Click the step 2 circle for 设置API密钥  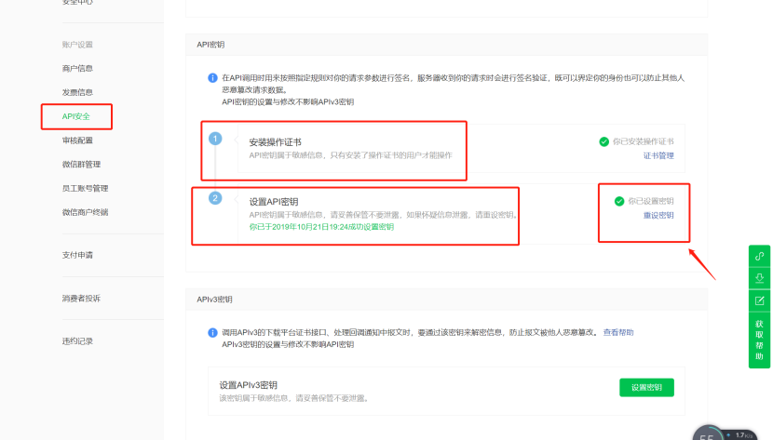[215, 198]
